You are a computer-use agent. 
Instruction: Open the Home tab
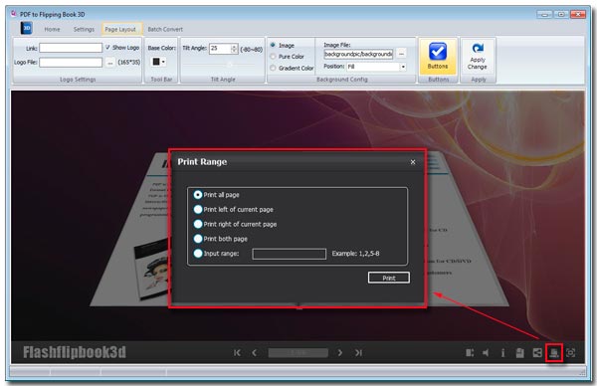point(52,29)
